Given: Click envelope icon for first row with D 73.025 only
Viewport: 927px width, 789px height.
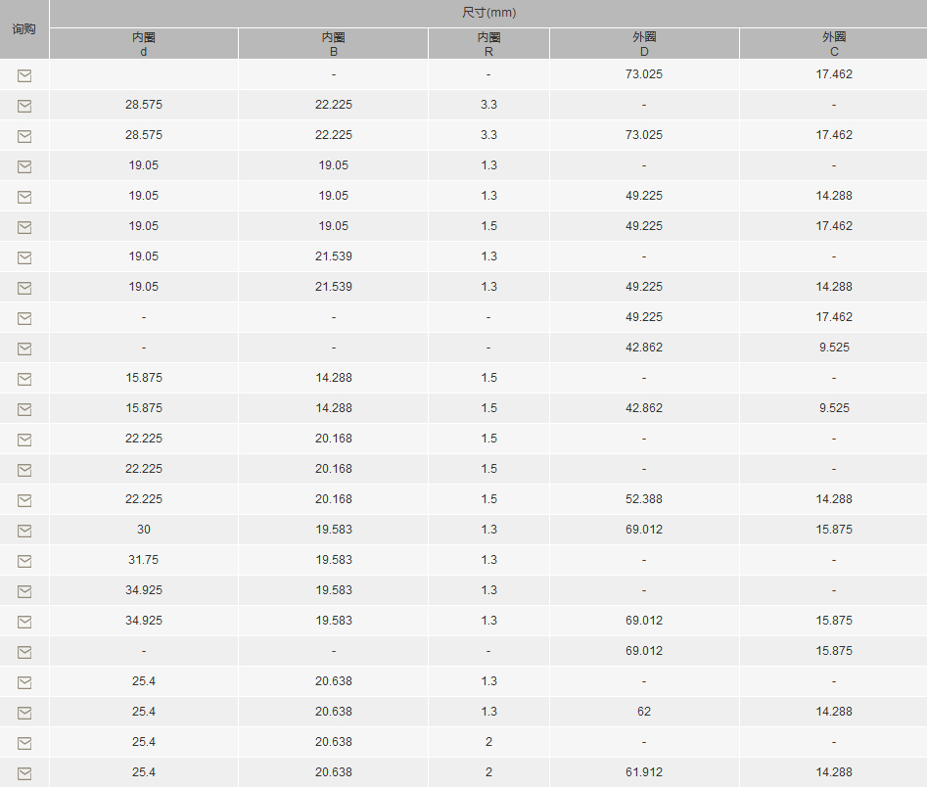Looking at the screenshot, I should pos(24,75).
